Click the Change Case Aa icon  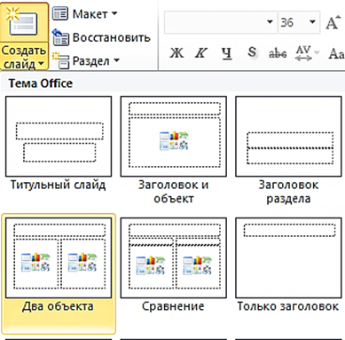point(336,54)
